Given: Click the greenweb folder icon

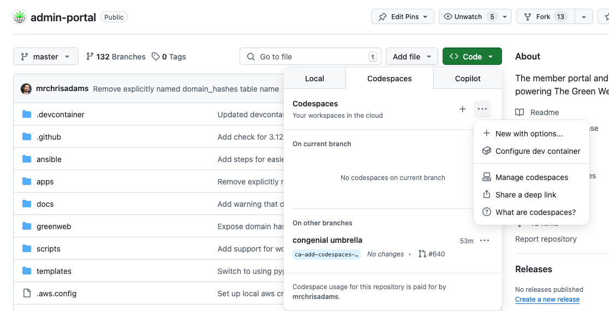Looking at the screenshot, I should pyautogui.click(x=26, y=226).
